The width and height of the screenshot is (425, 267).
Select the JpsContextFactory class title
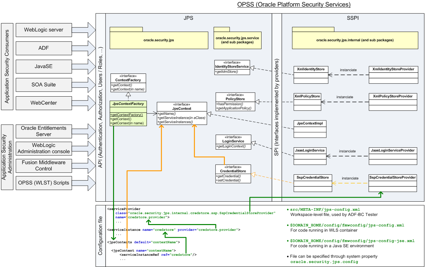[x=128, y=104]
